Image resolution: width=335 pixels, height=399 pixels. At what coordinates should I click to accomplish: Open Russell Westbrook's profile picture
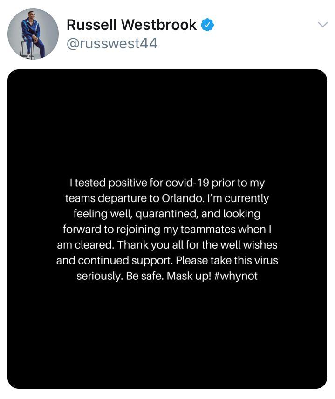click(x=33, y=34)
